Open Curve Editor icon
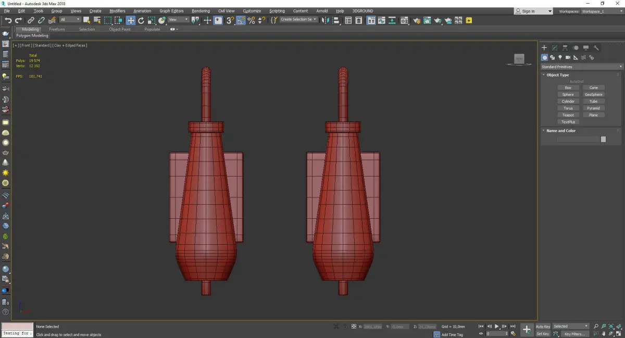 pos(381,20)
